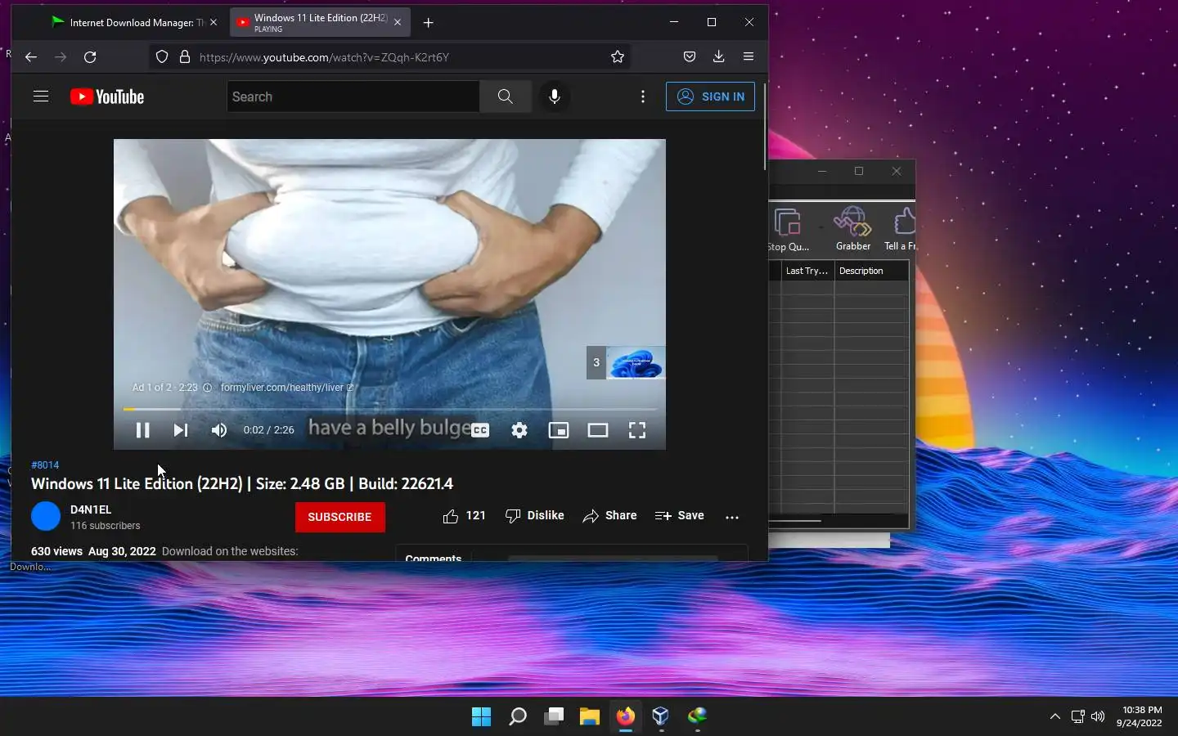
Task: Subscribe to the D4N1EL channel
Action: 340,517
